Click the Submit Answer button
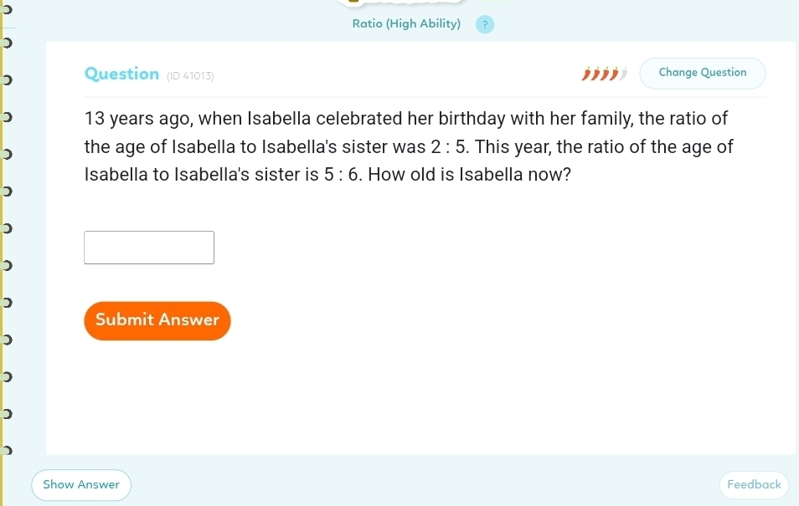Viewport: 799px width, 506px height. click(157, 320)
